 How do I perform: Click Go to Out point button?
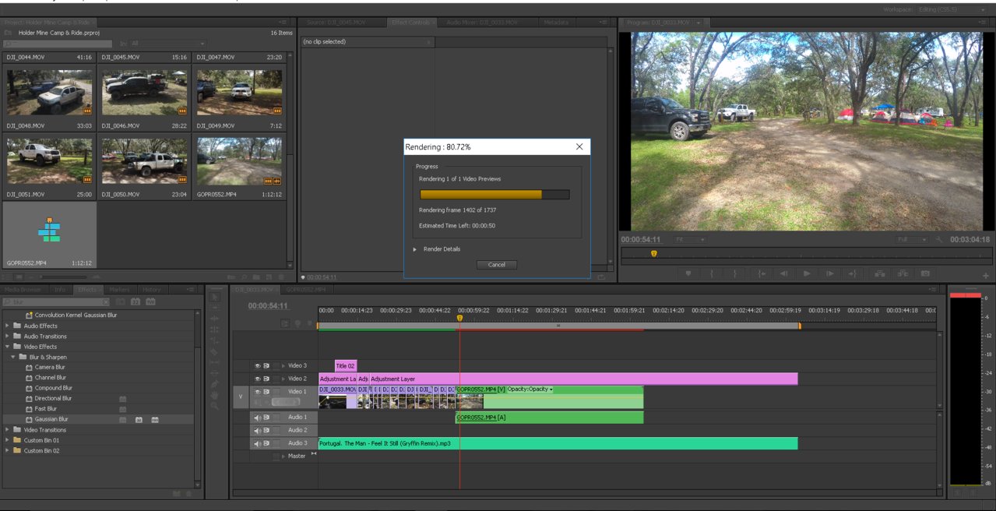(853, 273)
